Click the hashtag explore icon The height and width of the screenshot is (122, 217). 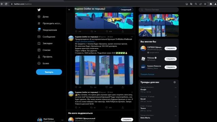(39, 23)
